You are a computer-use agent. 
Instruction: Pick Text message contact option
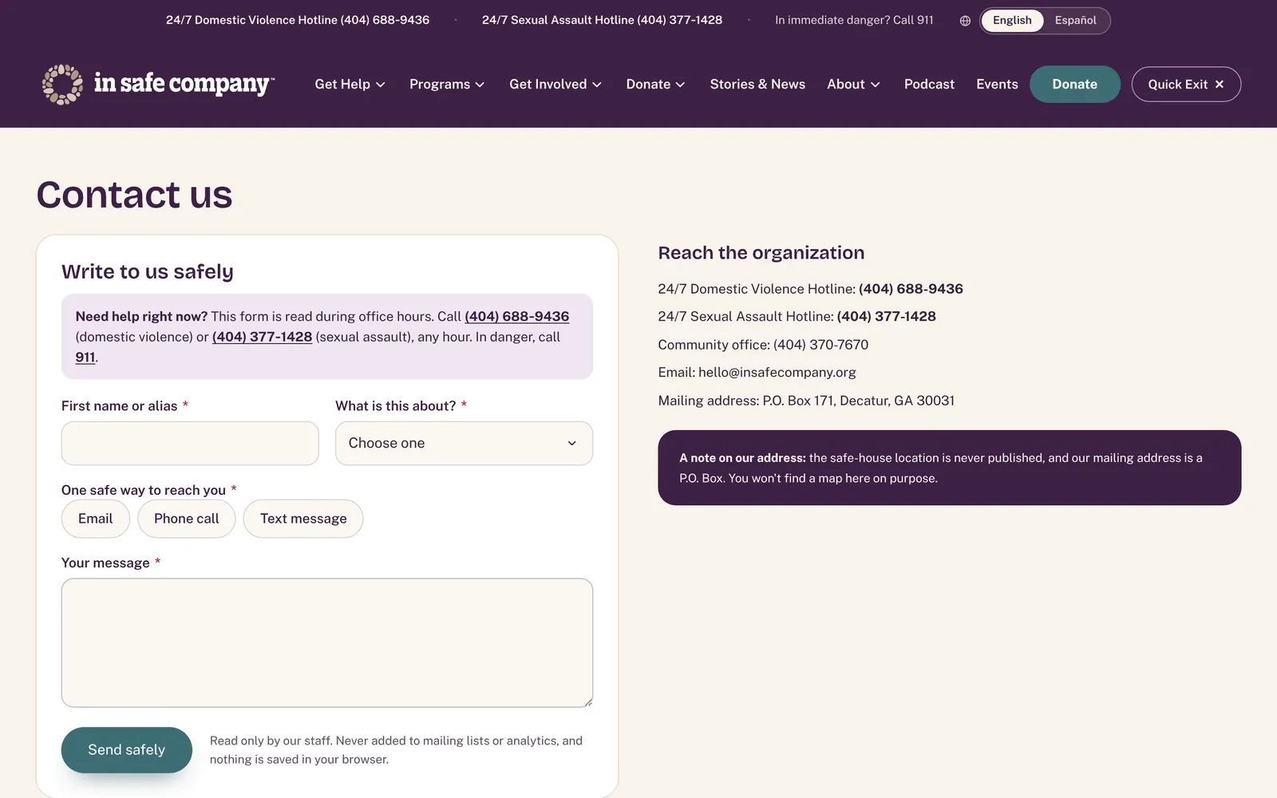tap(303, 519)
